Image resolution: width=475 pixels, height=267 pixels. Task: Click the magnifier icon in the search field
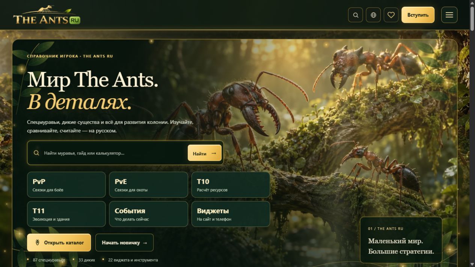click(x=36, y=153)
